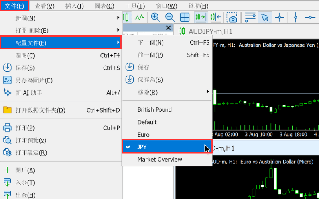
Task: Zoom in on the chart
Action: click(x=156, y=17)
